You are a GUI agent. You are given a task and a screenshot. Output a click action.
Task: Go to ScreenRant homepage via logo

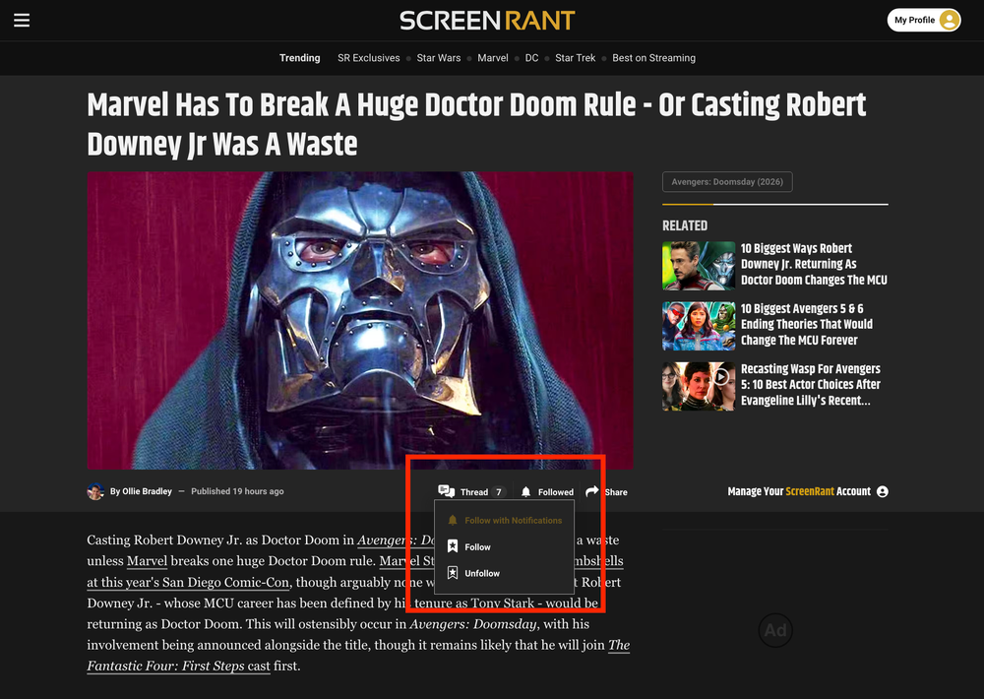(x=487, y=20)
